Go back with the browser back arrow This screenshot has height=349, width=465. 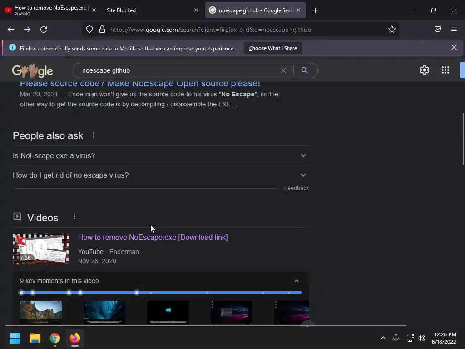[11, 30]
